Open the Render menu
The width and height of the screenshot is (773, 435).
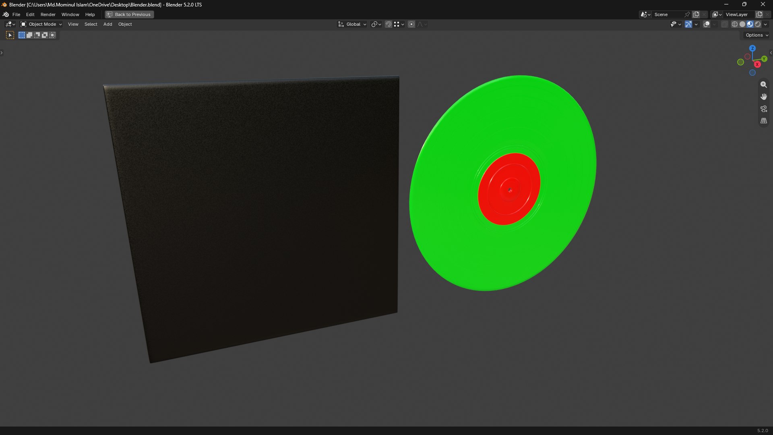[48, 14]
